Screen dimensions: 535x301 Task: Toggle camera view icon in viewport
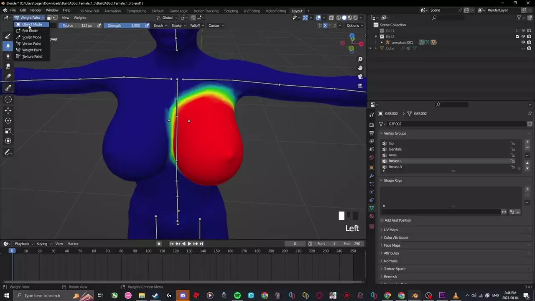[360, 77]
